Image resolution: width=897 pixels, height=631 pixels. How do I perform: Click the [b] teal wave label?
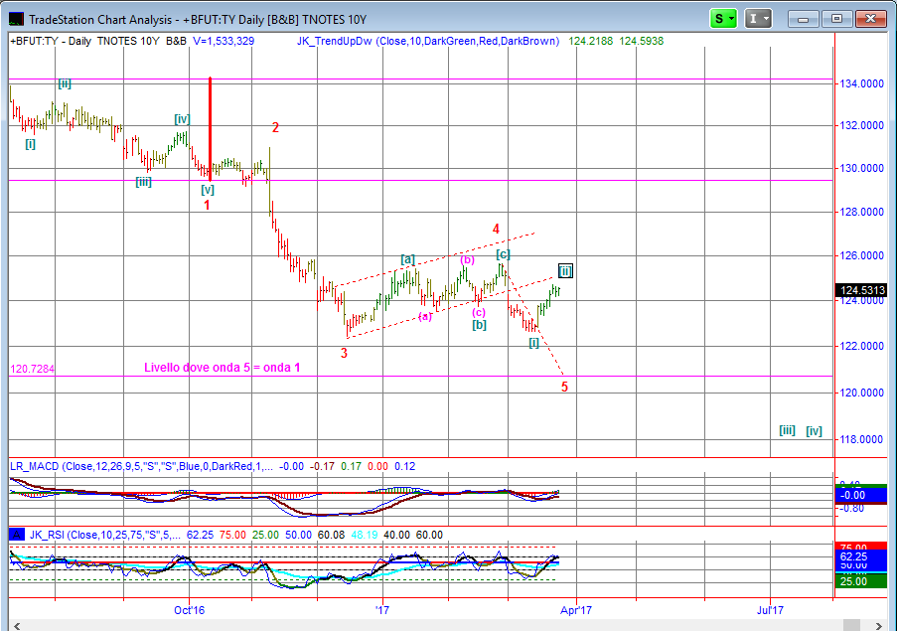pos(480,325)
